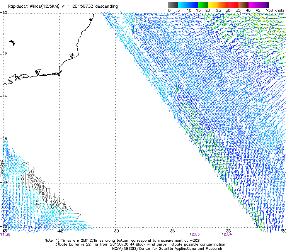This screenshot has width=286, height=251.
Task: Click the 'Data buffer is 22 hrs' note line
Action: coord(140,244)
